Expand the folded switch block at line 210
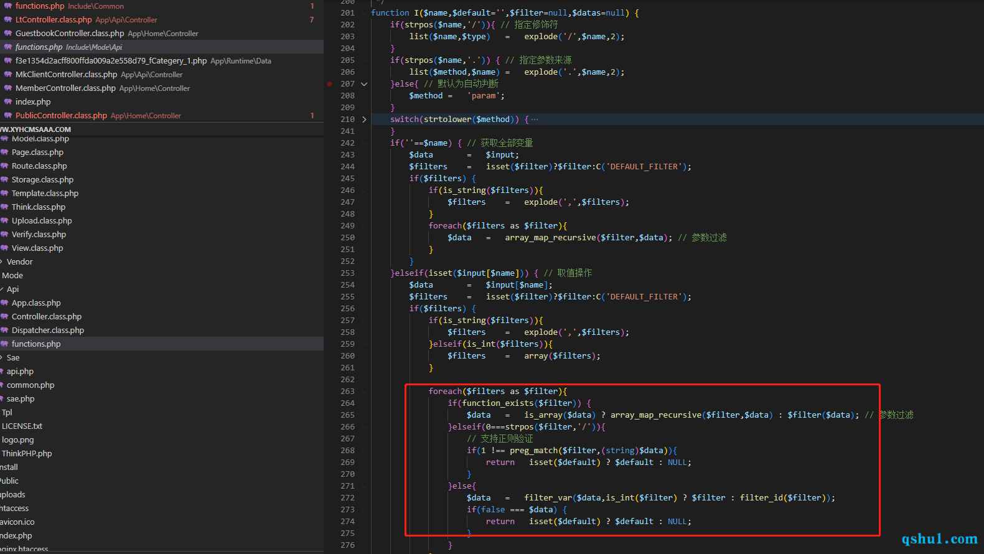The image size is (984, 554). pyautogui.click(x=364, y=120)
